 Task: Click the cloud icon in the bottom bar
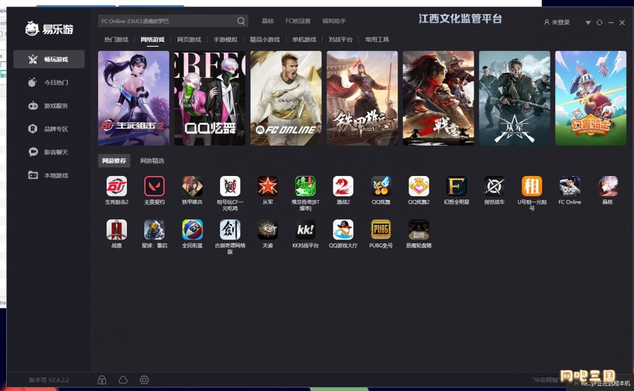coord(123,380)
